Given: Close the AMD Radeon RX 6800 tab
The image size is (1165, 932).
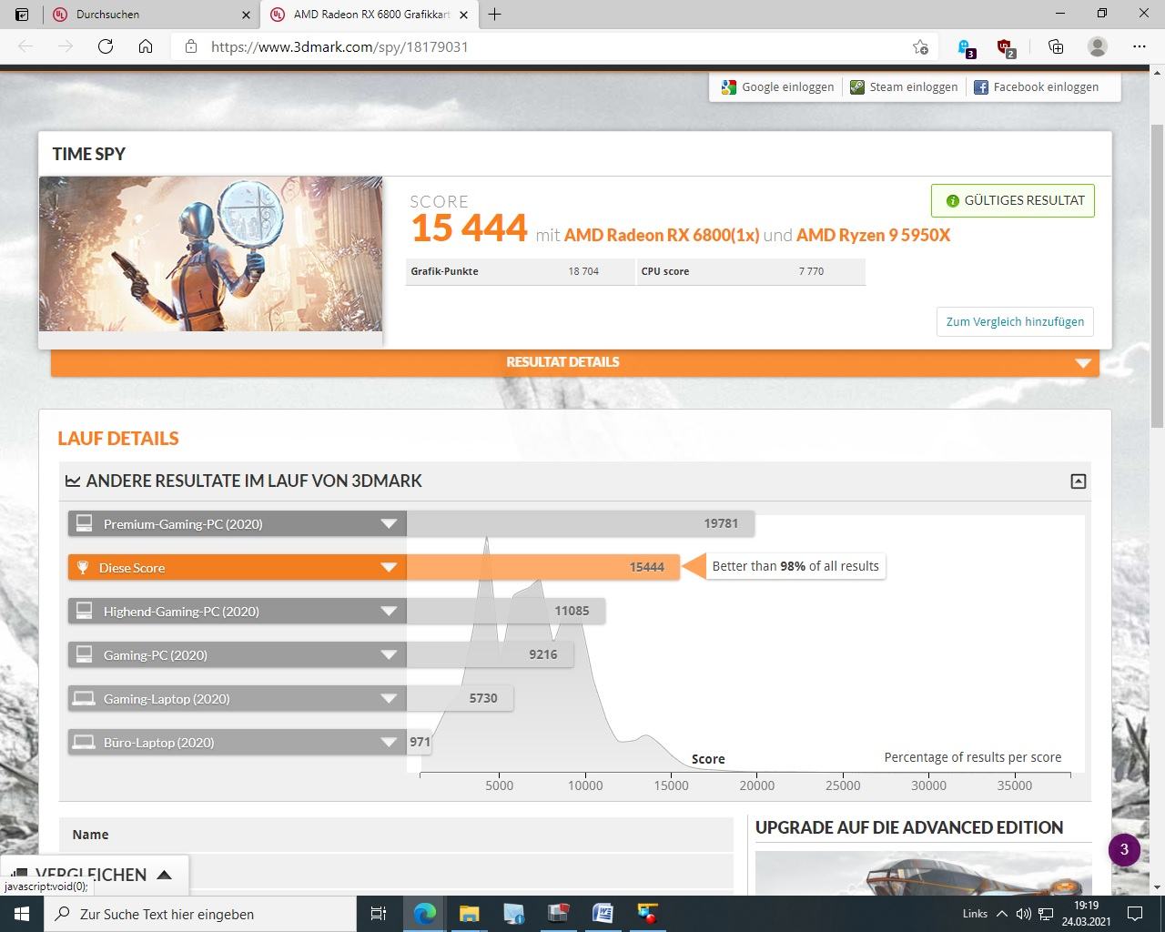Looking at the screenshot, I should tap(464, 15).
